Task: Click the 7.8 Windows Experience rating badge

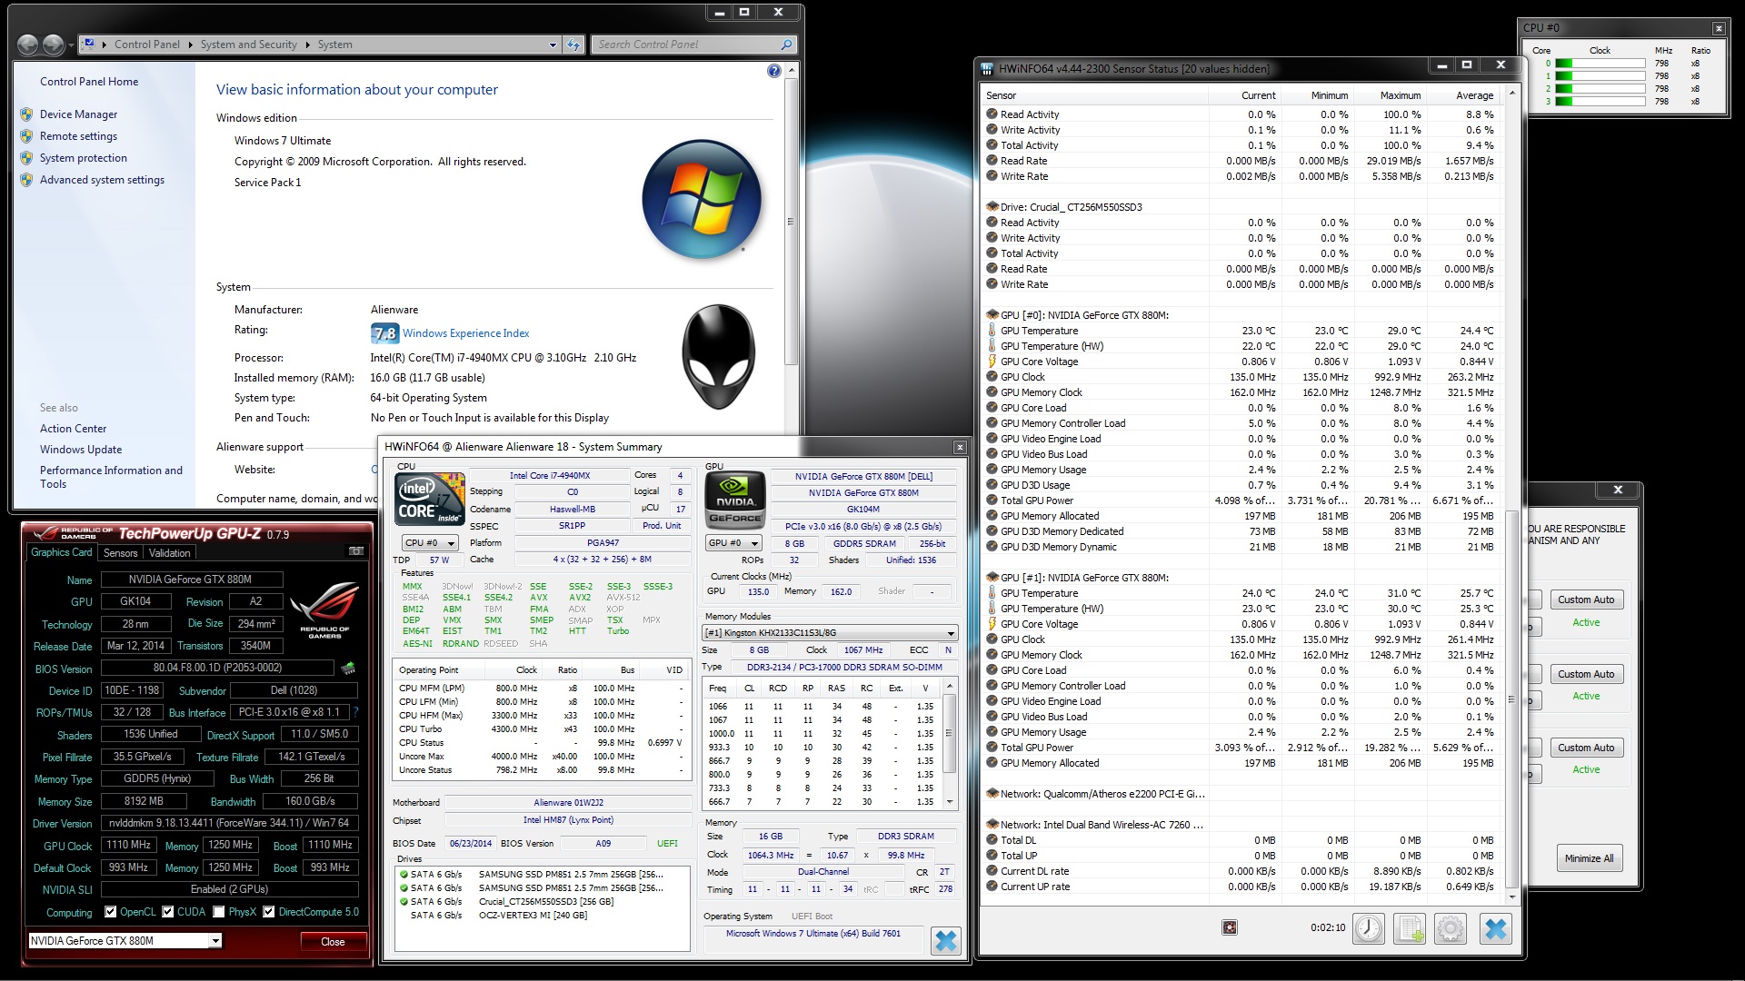Action: click(x=384, y=333)
